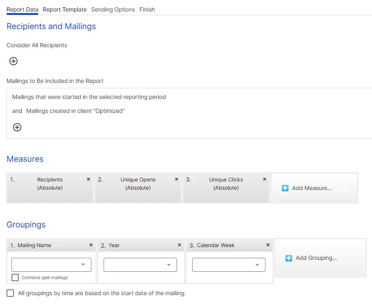Remove the Unique Clicks (Absolute) measure

pos(265,179)
